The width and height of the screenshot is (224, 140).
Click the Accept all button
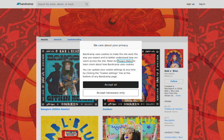click(111, 85)
